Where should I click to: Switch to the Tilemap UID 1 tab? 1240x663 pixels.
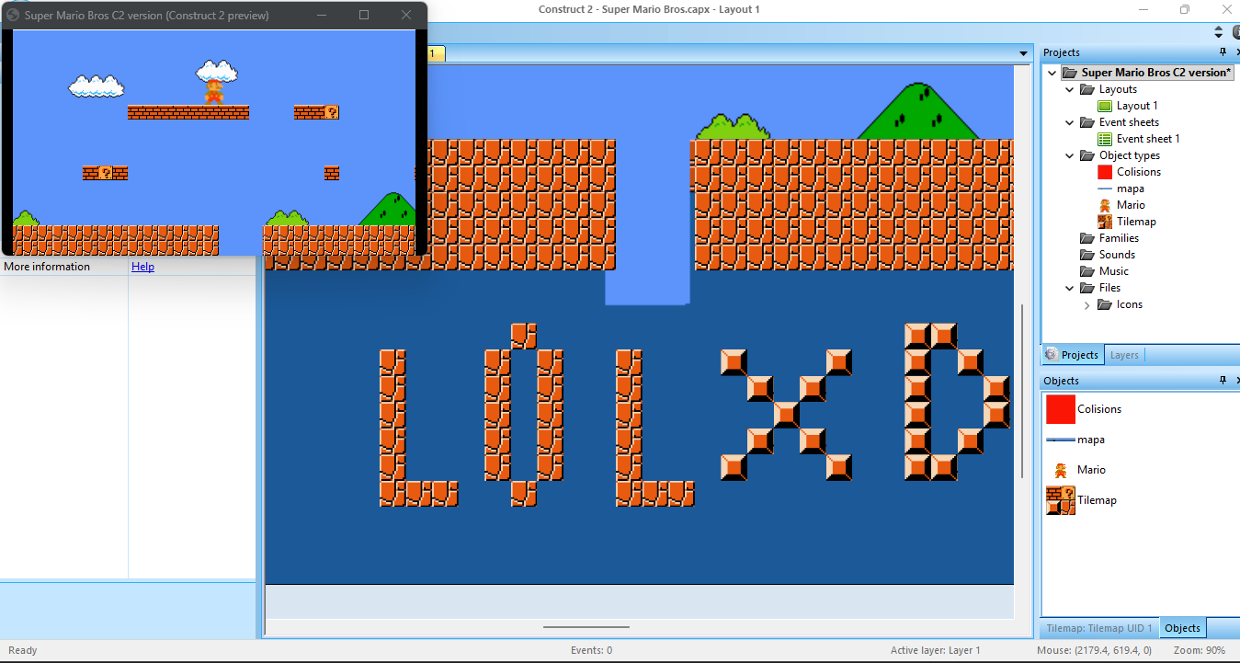pos(1099,628)
